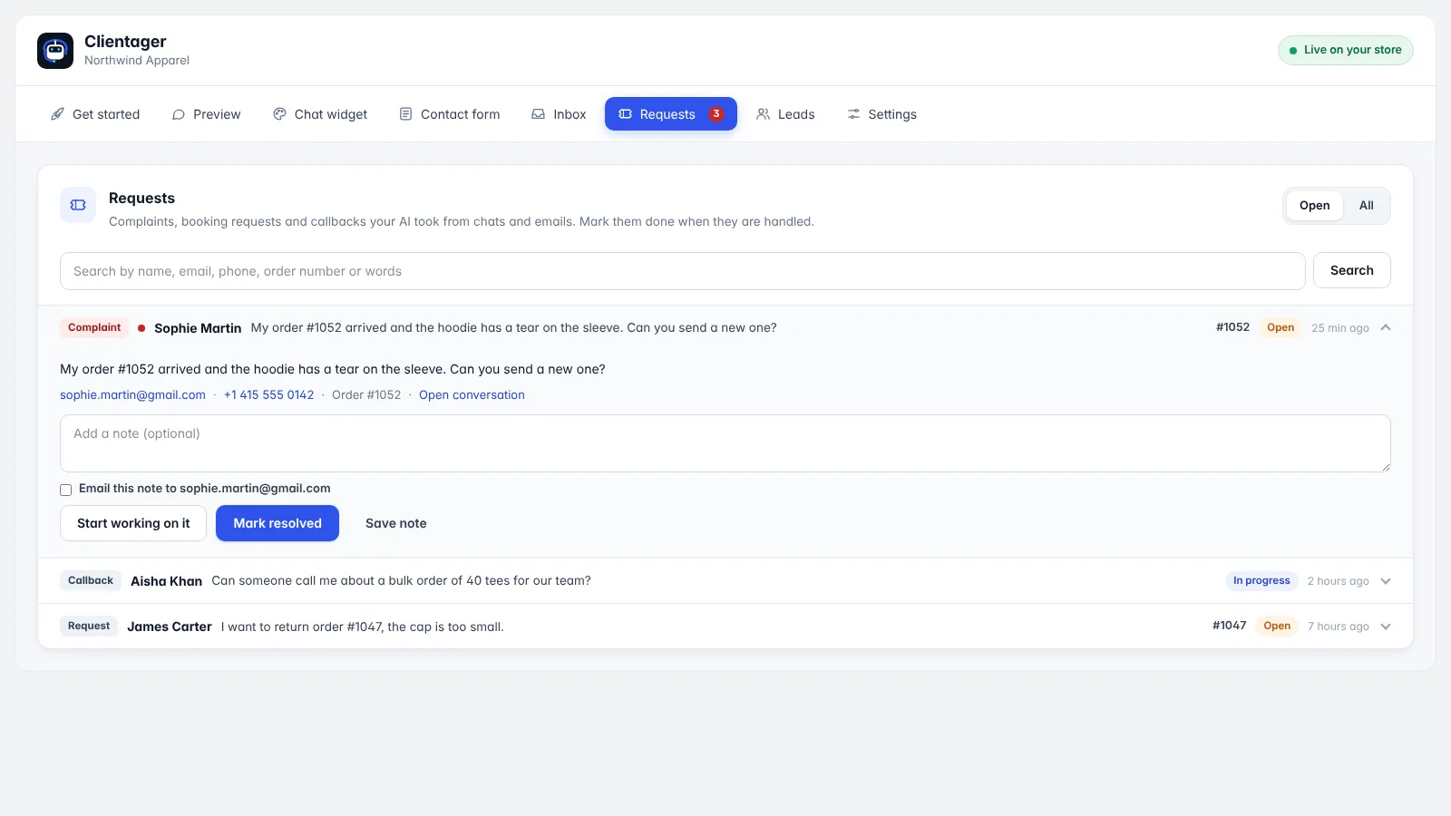Click the 7 hours ago timestamp
1451x816 pixels.
click(x=1339, y=627)
